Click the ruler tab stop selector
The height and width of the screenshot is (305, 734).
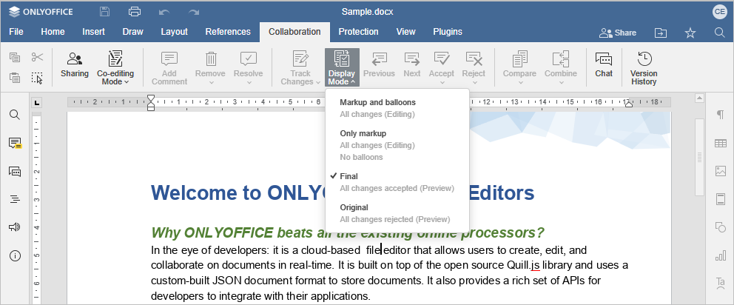(37, 103)
